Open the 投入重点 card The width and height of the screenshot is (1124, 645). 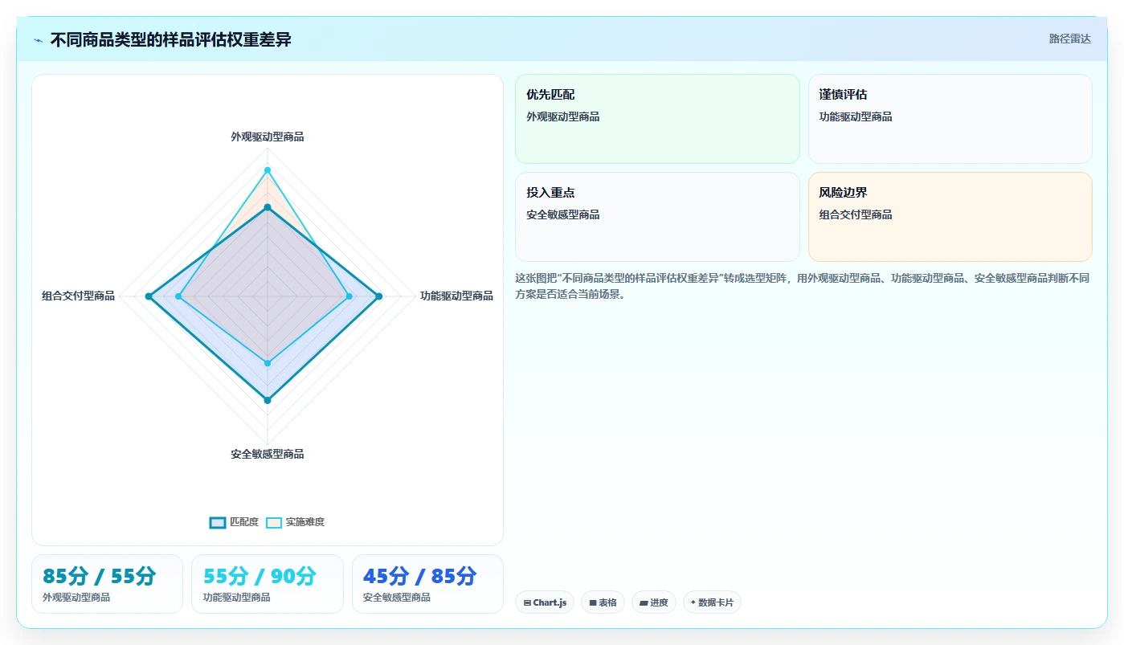[x=657, y=217]
